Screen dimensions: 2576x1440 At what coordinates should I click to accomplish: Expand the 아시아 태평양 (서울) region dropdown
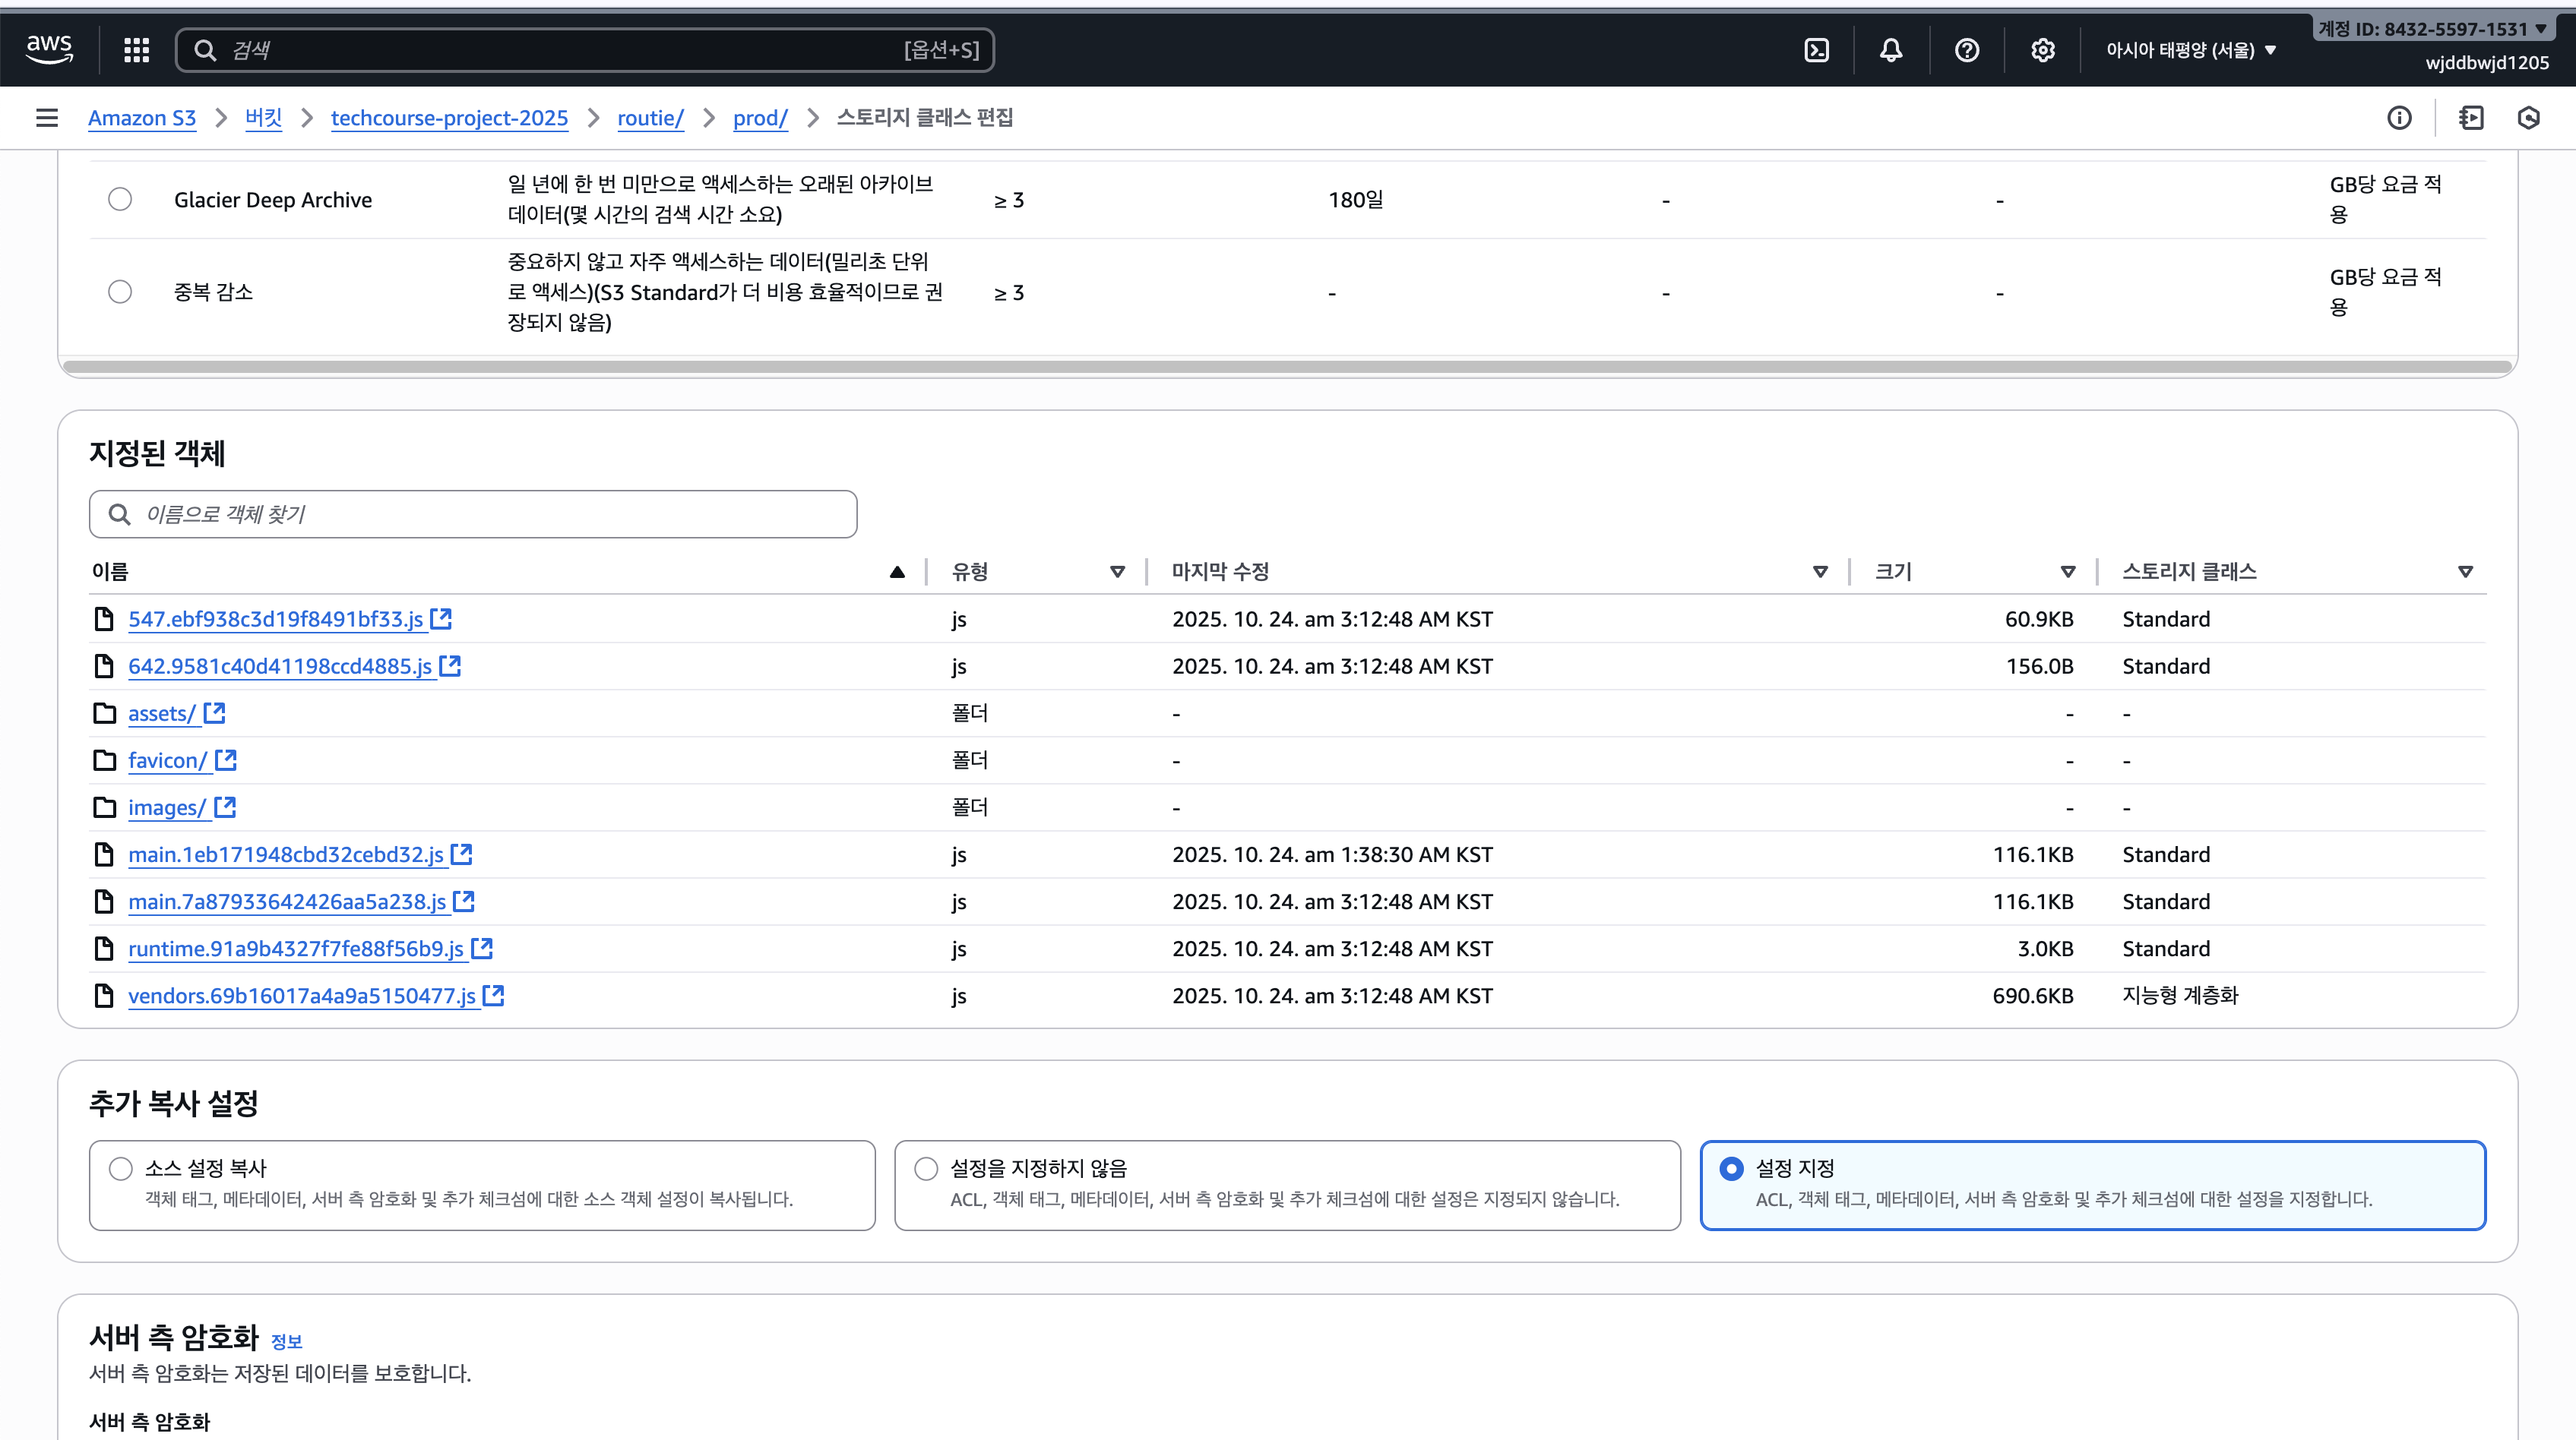pos(2190,50)
